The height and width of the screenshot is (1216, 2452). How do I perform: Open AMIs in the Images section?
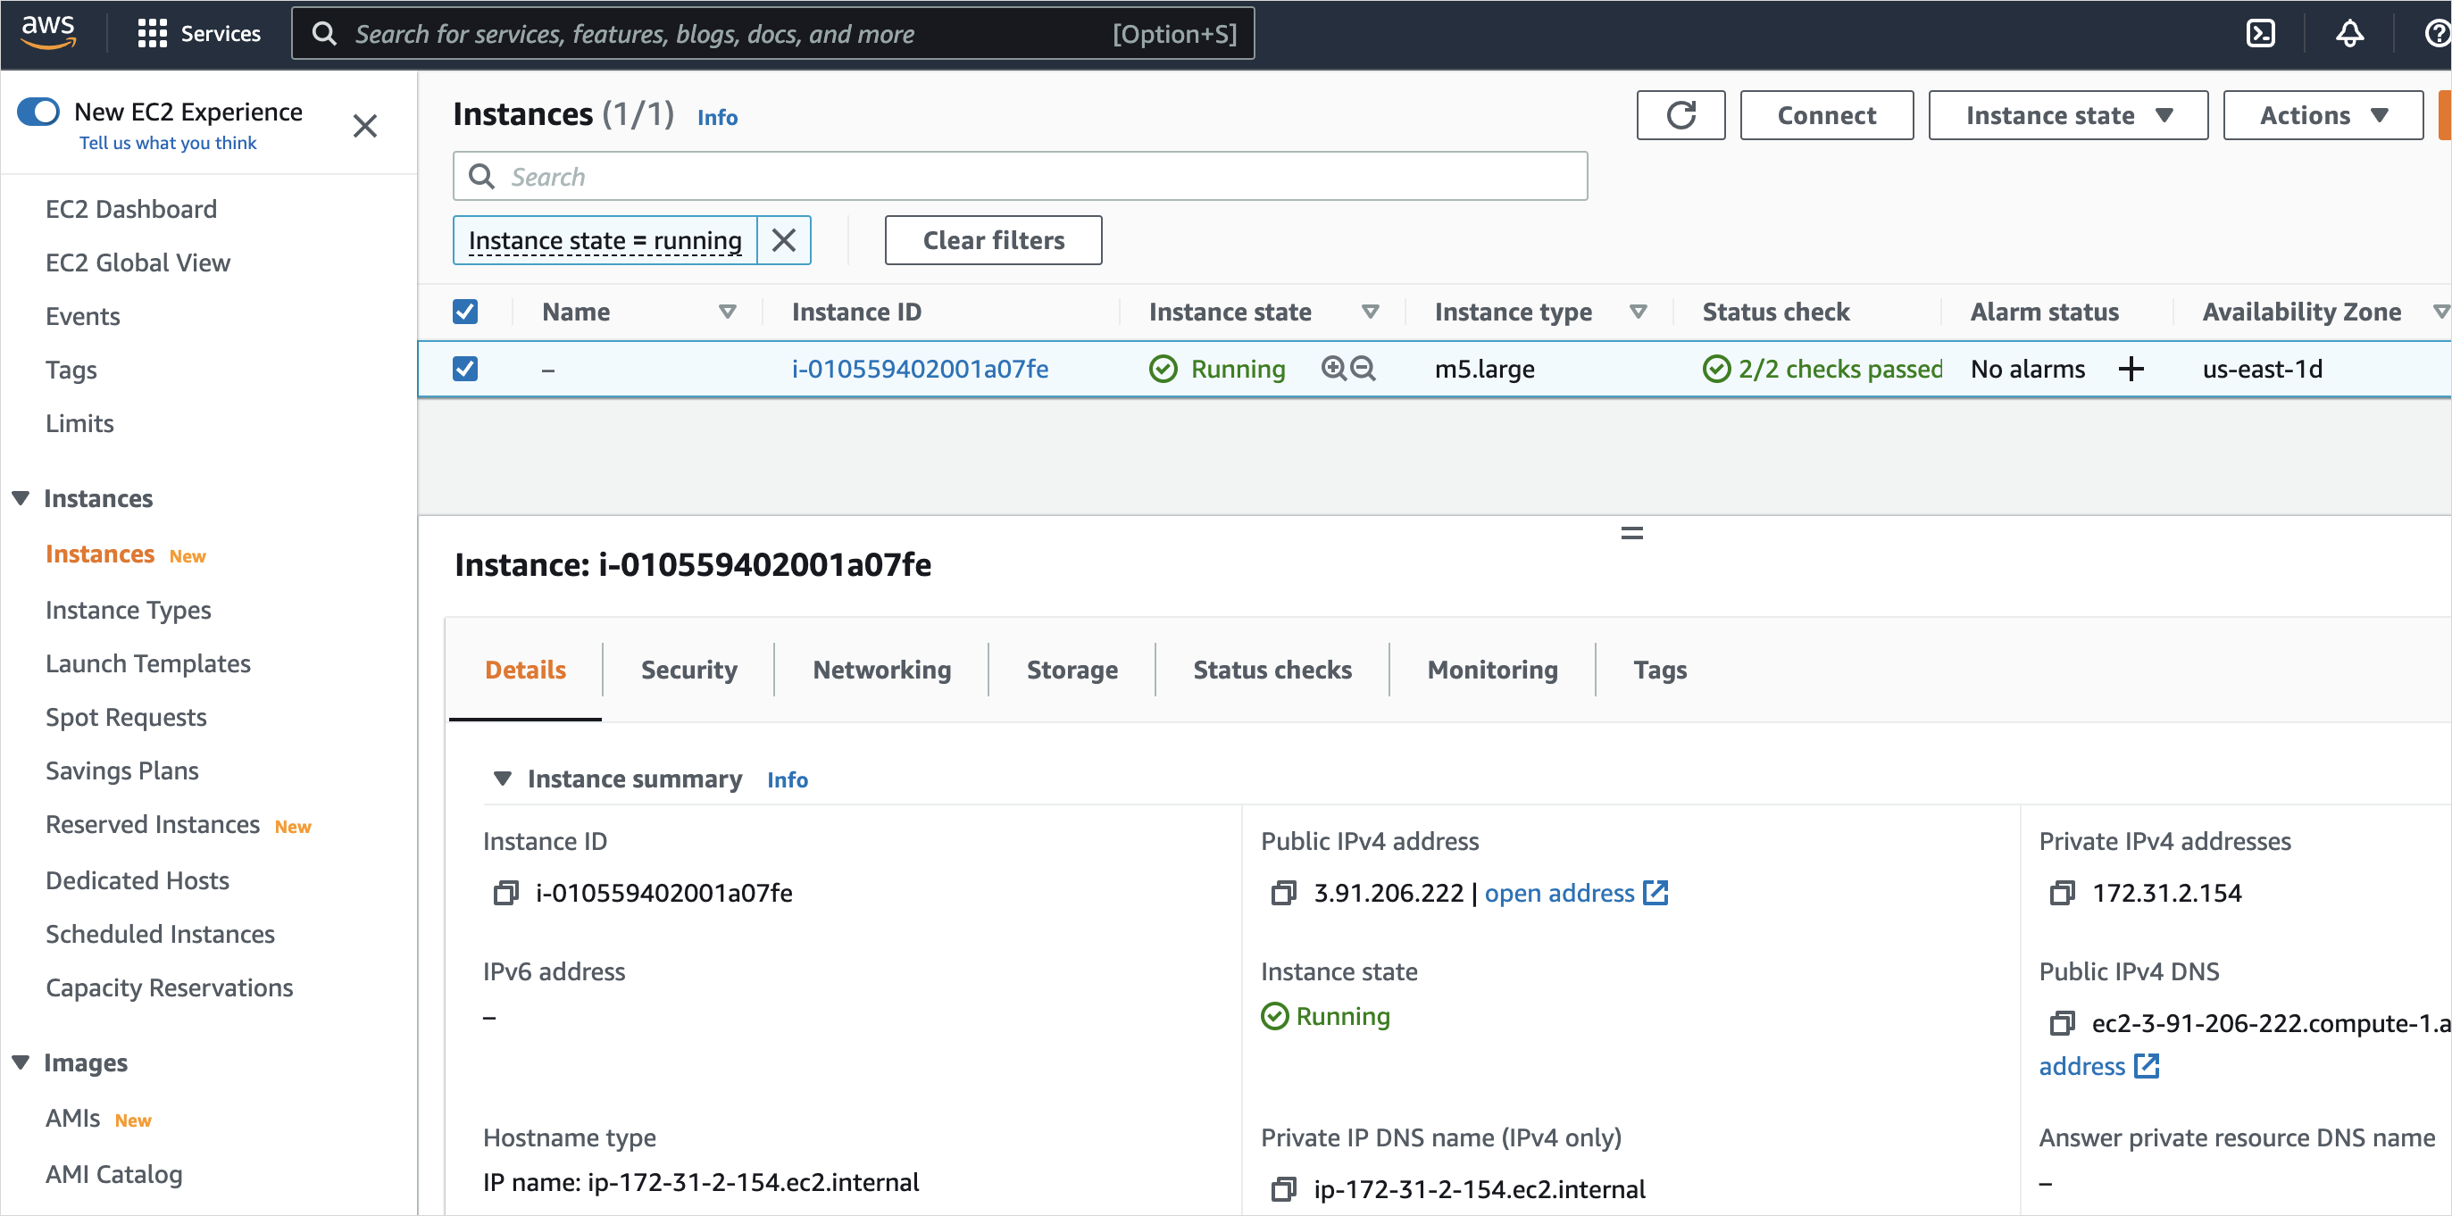coord(72,1118)
